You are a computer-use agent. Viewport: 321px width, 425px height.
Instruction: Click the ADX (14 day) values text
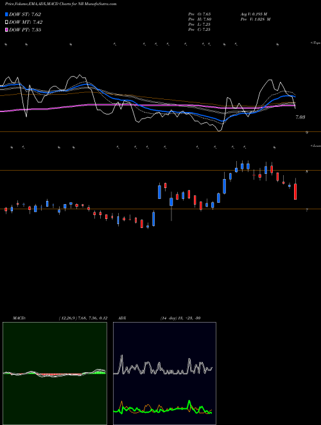point(180,318)
